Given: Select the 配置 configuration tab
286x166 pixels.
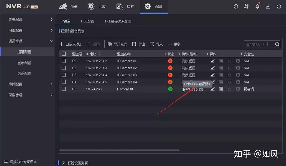Looking at the screenshot, I should [x=154, y=7].
